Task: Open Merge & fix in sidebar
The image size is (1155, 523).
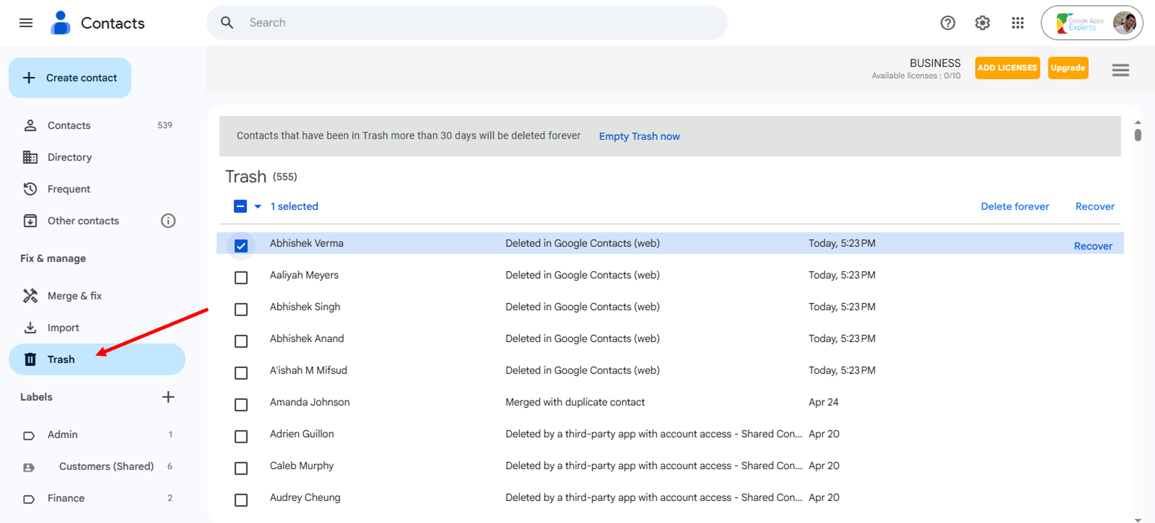Action: click(x=74, y=296)
